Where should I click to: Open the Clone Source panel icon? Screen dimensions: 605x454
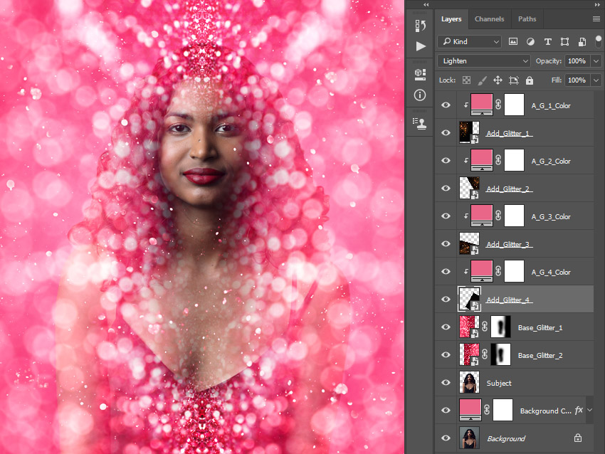pyautogui.click(x=420, y=123)
